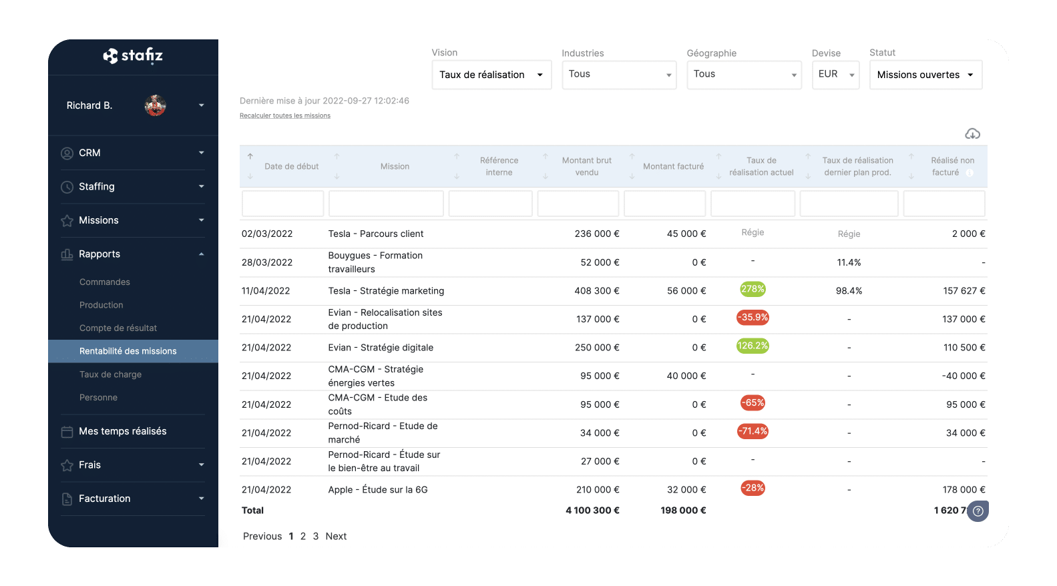This screenshot has height=586, width=1057.
Task: Open the Statut Missions ouvertes dropdown
Action: (925, 75)
